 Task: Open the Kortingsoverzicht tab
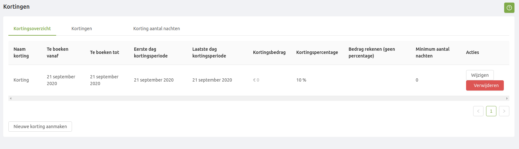point(32,29)
